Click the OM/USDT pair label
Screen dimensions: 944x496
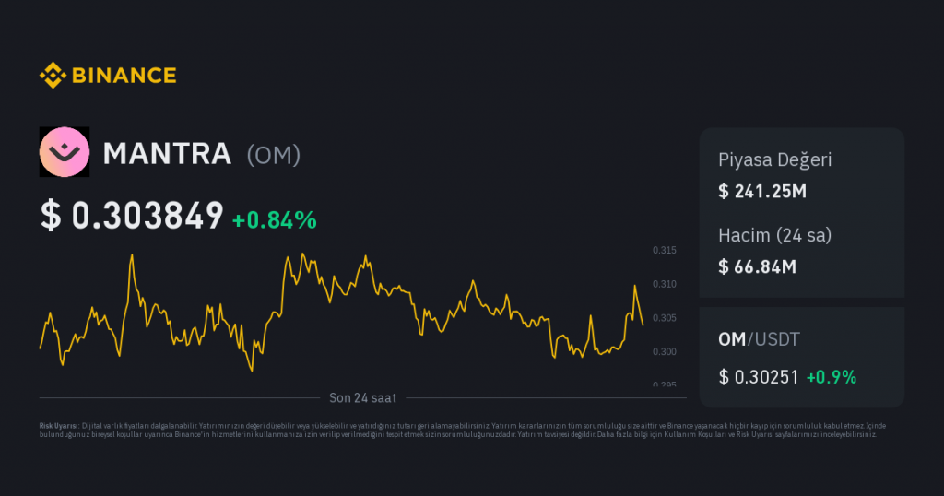(x=759, y=339)
